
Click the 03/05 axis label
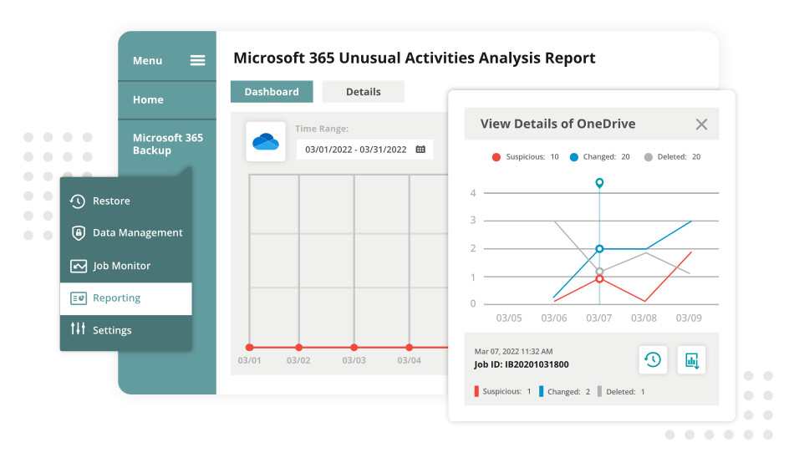click(509, 318)
